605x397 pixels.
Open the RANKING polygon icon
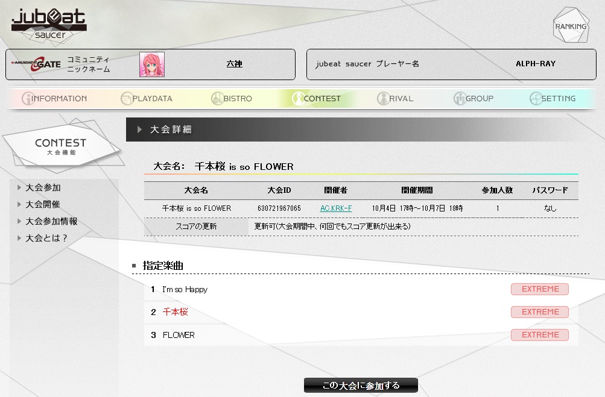pyautogui.click(x=571, y=25)
